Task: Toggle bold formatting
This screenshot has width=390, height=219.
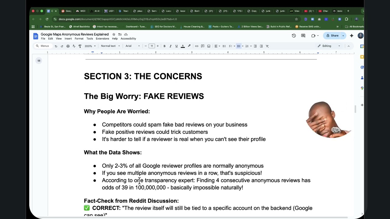Action: [x=165, y=46]
